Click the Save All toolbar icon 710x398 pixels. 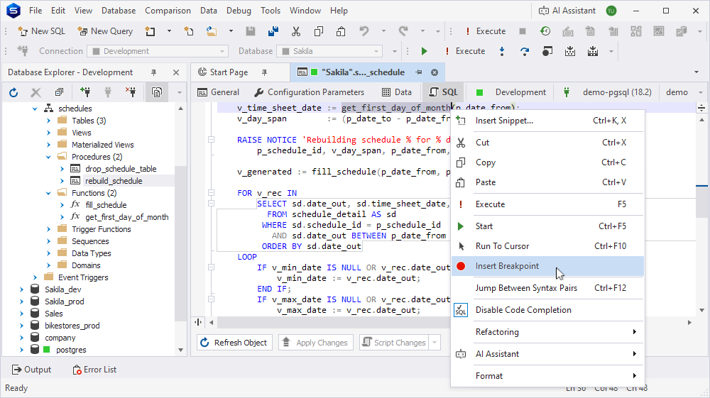(x=273, y=31)
